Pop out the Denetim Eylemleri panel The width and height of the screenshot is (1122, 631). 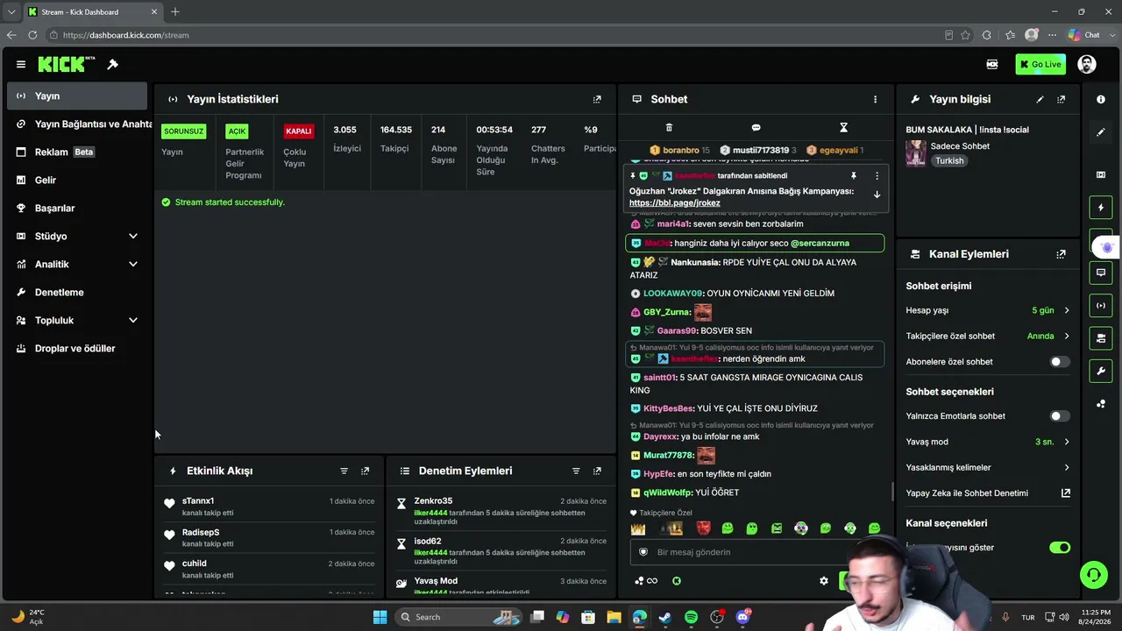tap(597, 471)
